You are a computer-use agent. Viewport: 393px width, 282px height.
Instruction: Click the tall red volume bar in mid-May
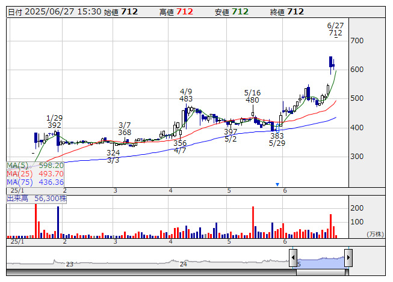click(x=253, y=223)
